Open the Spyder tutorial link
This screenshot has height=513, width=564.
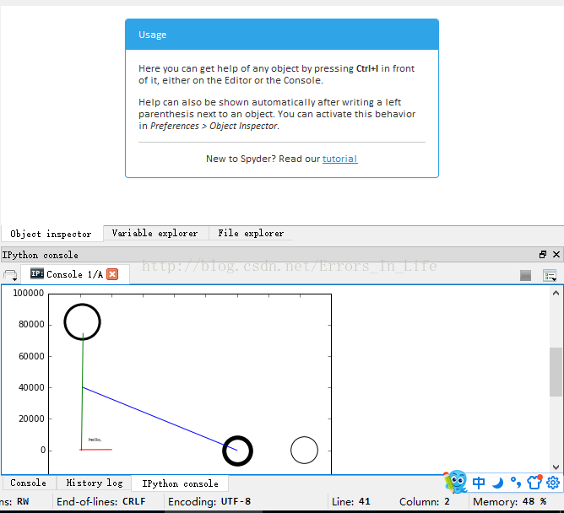[x=339, y=159]
